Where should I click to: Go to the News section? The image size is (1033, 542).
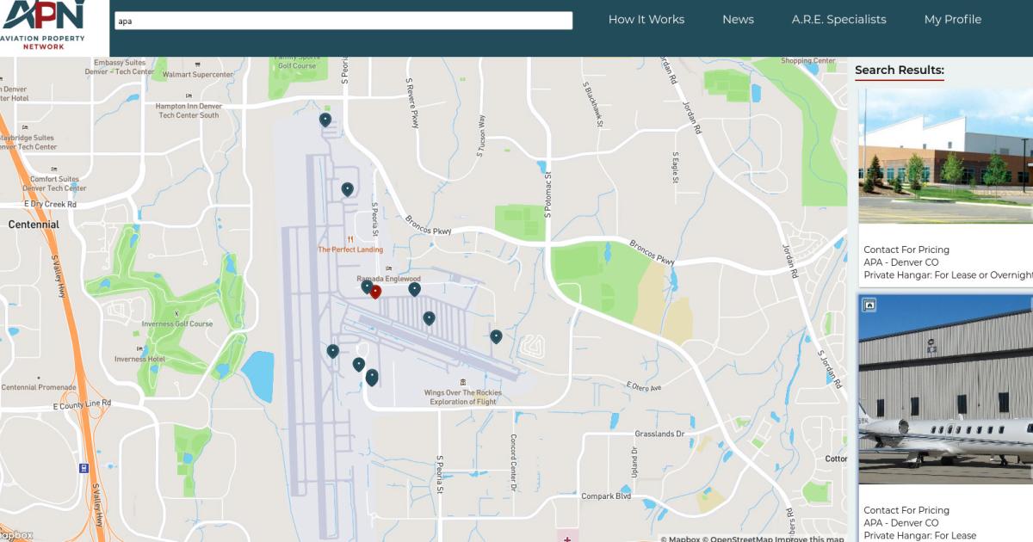pyautogui.click(x=738, y=20)
